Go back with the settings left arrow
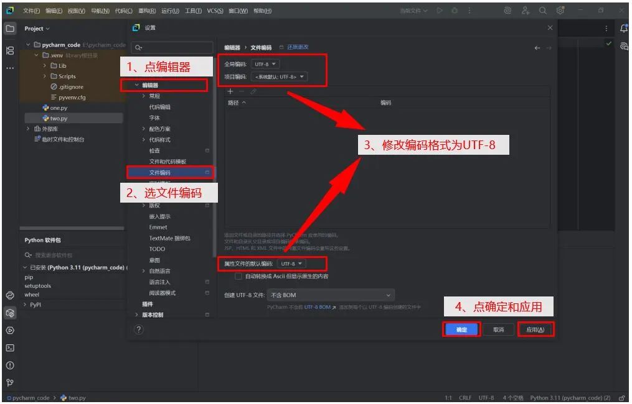632x404 pixels. coord(537,48)
